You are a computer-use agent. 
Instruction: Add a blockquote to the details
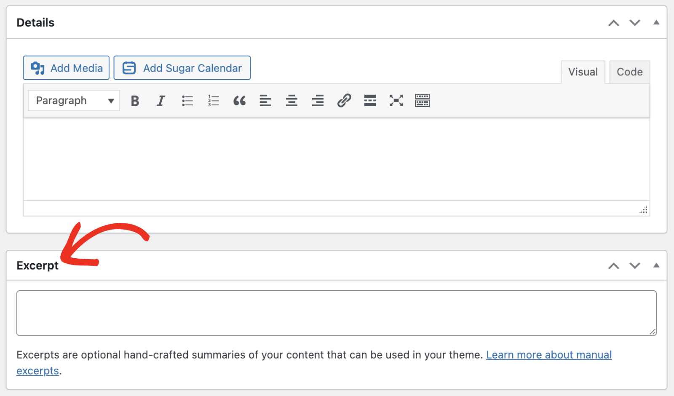click(x=240, y=100)
